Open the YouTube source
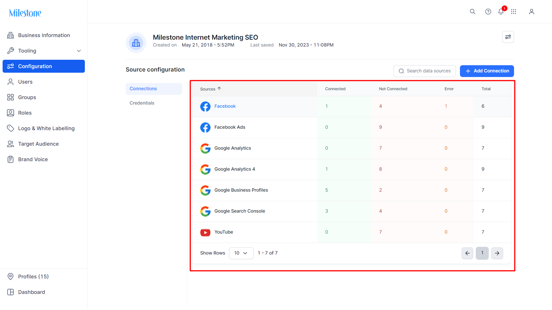552x310 pixels. [x=224, y=232]
